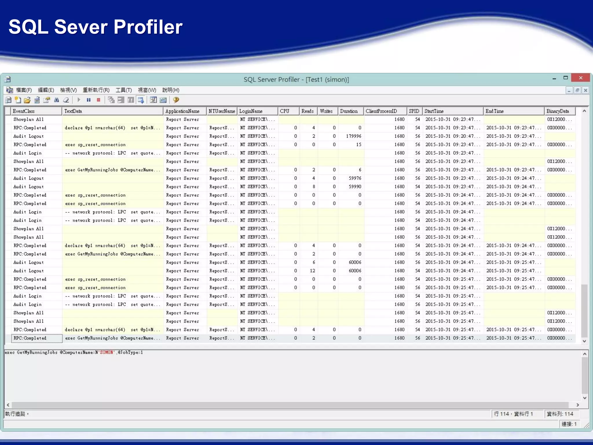
Task: Minimize the inner Test1 trace window
Action: tap(569, 90)
